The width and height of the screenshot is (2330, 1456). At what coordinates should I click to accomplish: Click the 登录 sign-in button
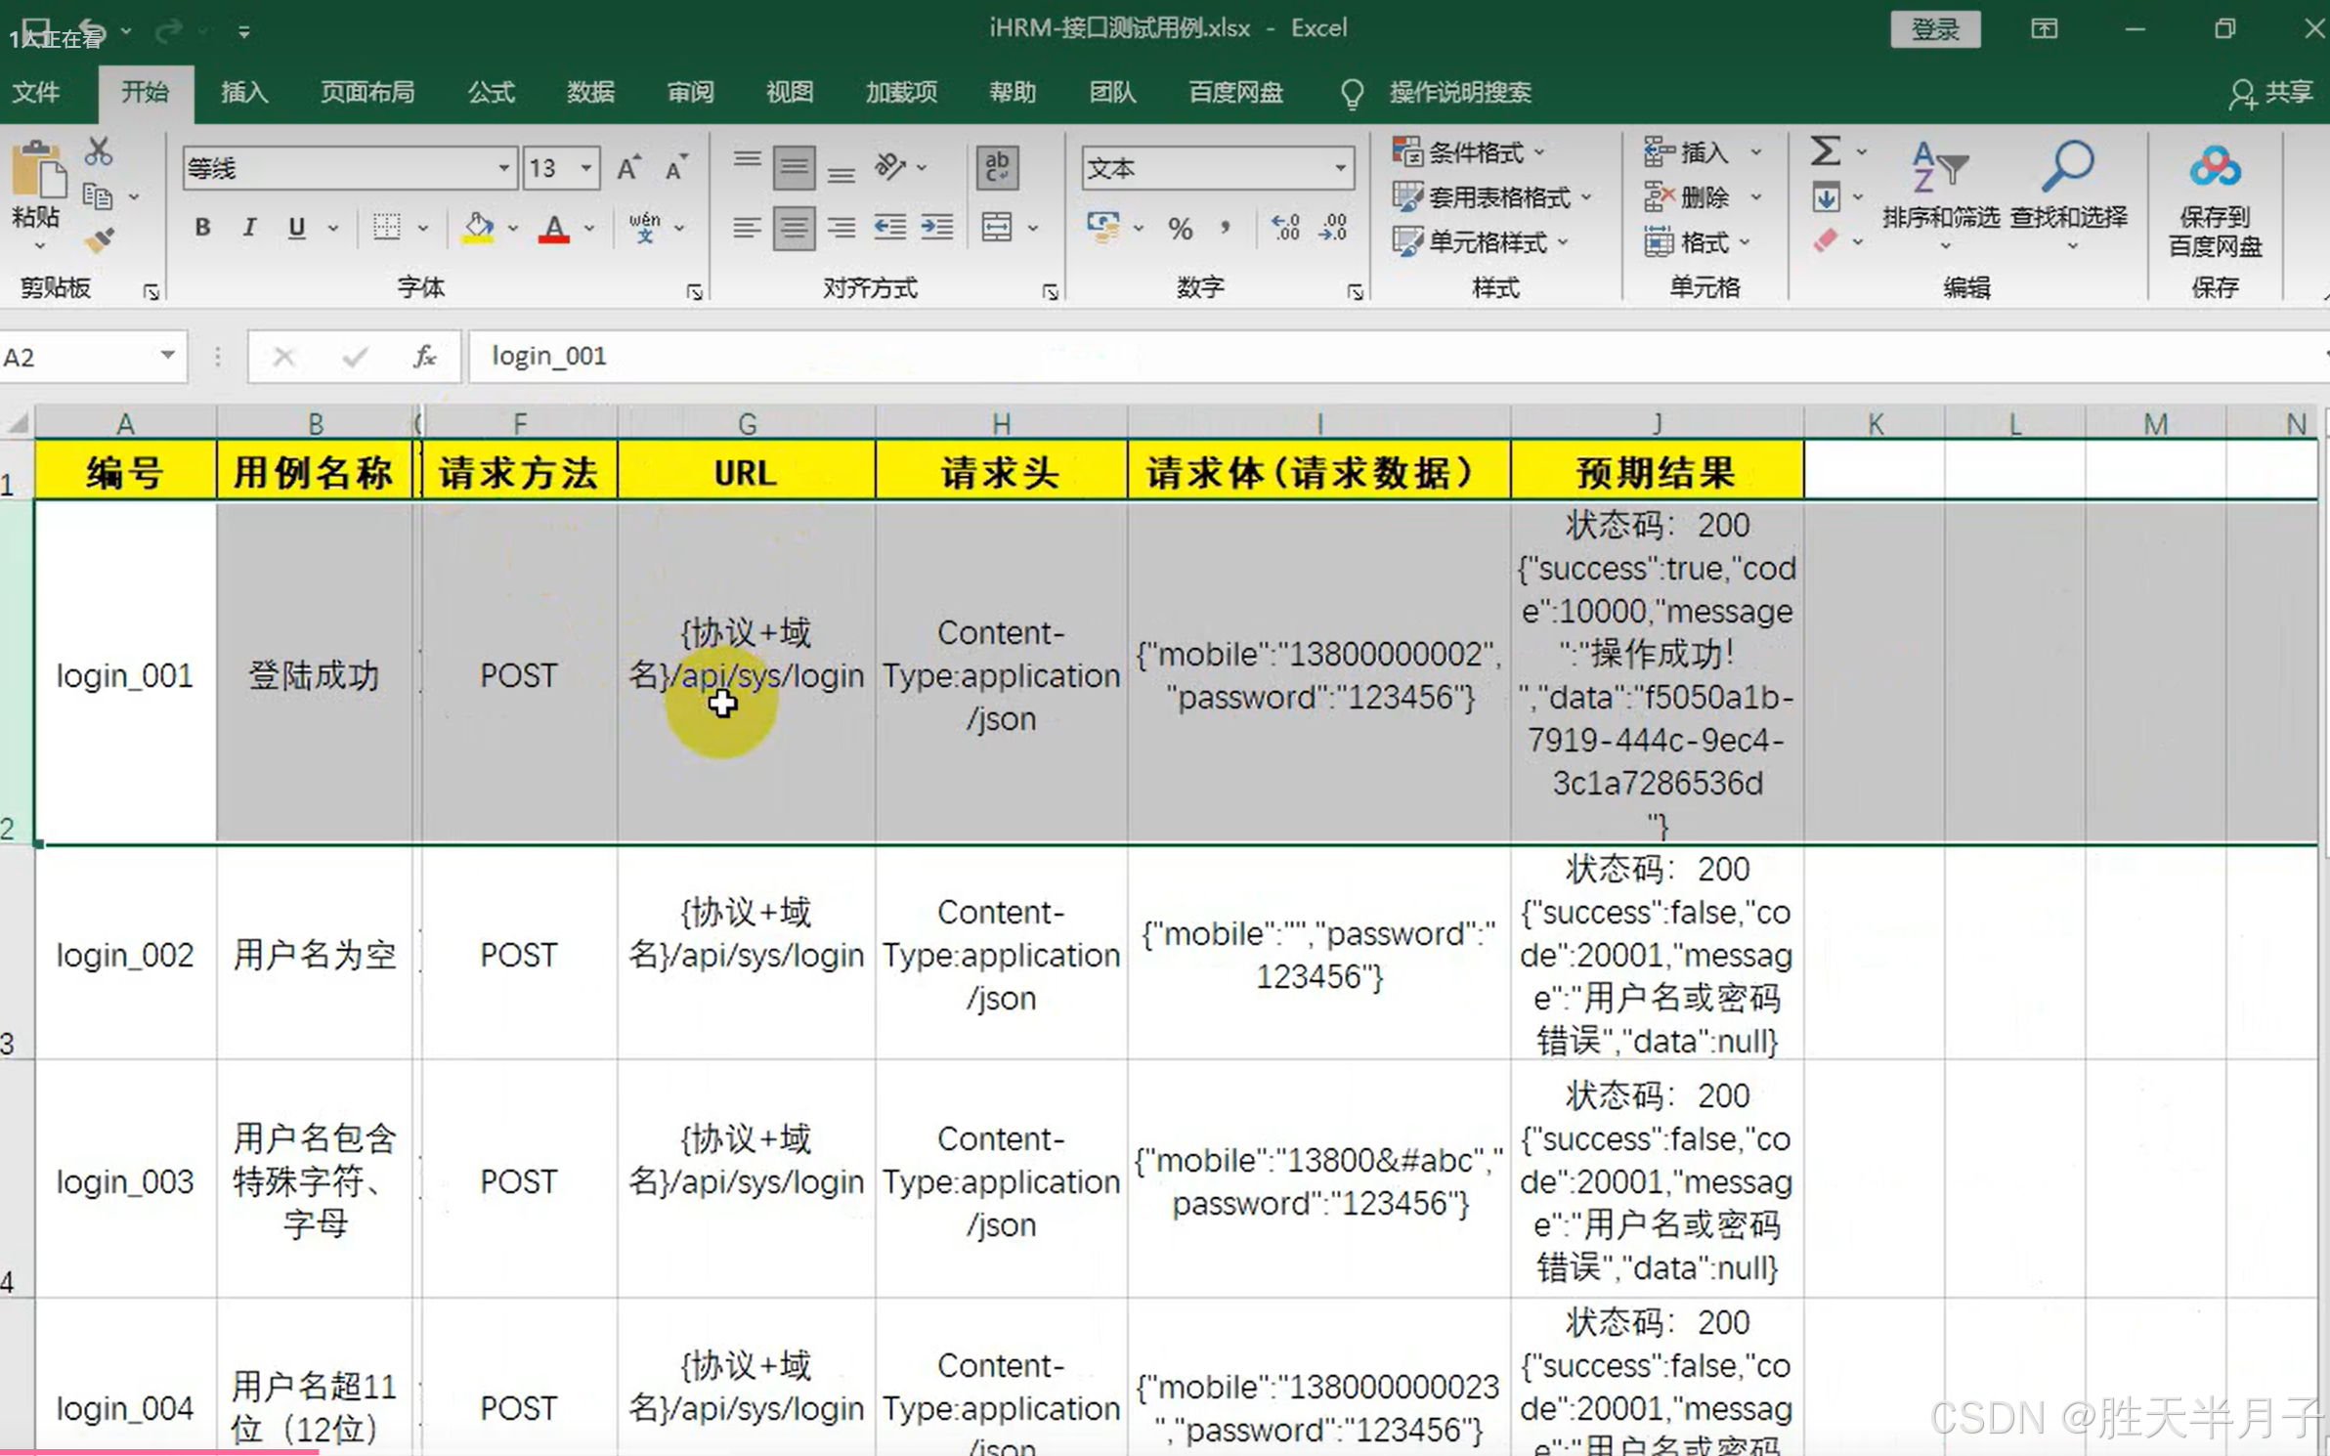point(1935,29)
